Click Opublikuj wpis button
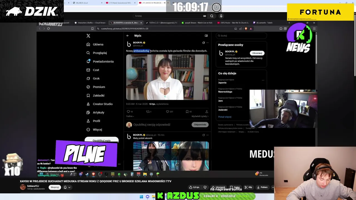 (102, 140)
